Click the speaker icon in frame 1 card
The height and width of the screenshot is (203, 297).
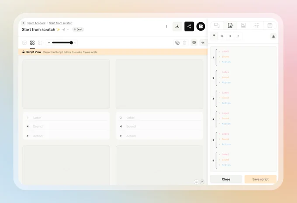tap(28, 126)
